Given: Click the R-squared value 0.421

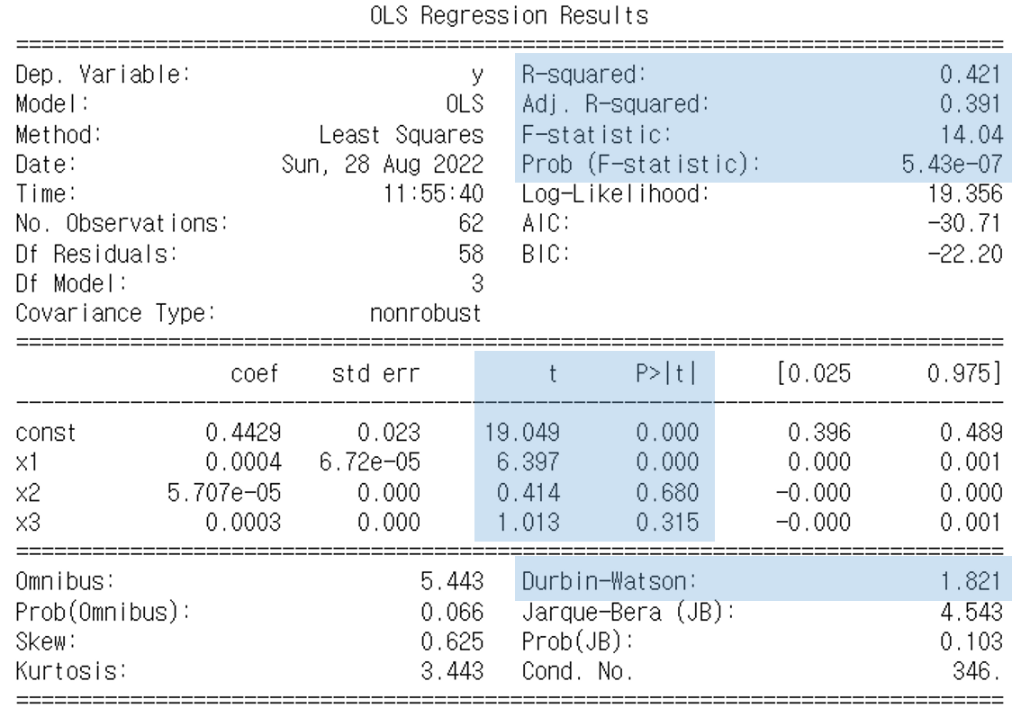Looking at the screenshot, I should [971, 74].
